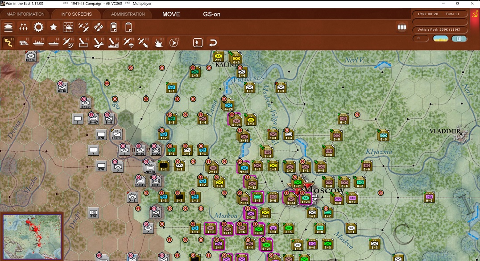The width and height of the screenshot is (480, 261).
Task: Select the Soviet unit labeled 7=32
Action: tap(251, 183)
